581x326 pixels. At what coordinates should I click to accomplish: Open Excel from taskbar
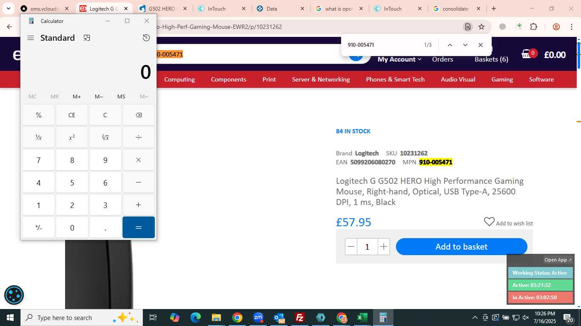pos(362,318)
